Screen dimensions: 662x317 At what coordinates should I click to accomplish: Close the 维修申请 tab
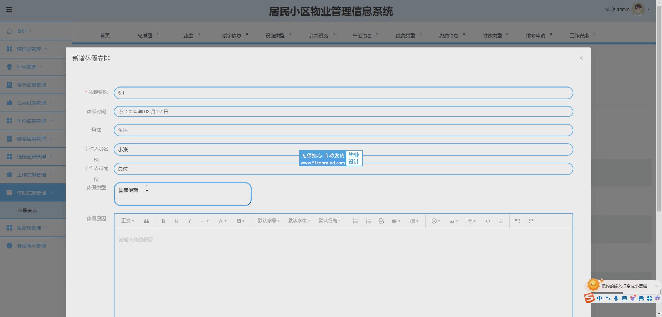tap(551, 34)
